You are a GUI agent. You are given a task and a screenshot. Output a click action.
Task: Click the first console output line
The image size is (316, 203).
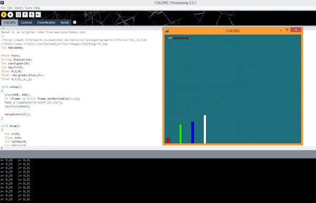pyautogui.click(x=15, y=160)
